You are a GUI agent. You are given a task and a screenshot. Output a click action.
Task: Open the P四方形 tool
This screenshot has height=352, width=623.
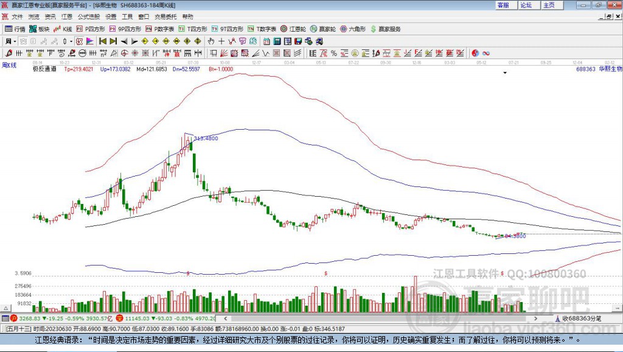[91, 29]
